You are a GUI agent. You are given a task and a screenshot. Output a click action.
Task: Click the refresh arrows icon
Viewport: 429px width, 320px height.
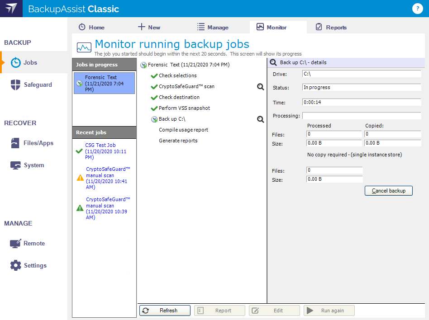coord(146,311)
